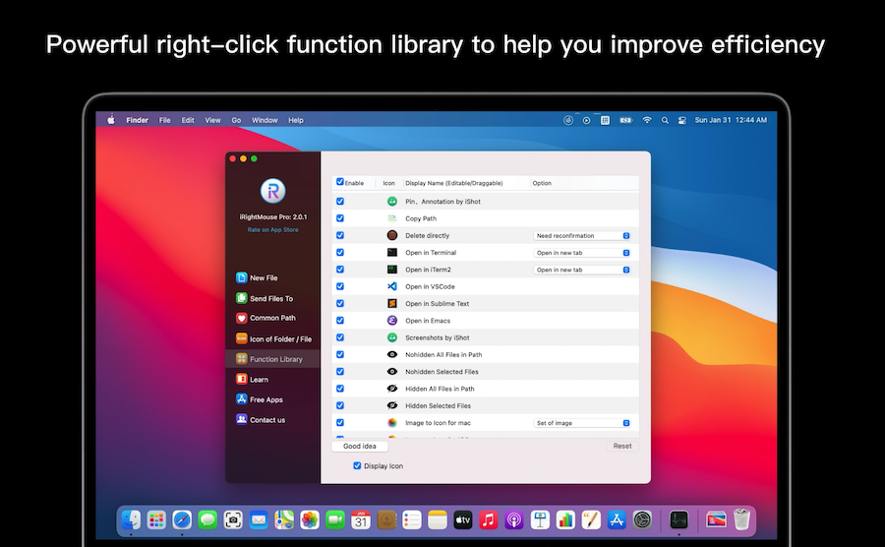Click the Good idea button
Image resolution: width=885 pixels, height=547 pixels.
360,446
